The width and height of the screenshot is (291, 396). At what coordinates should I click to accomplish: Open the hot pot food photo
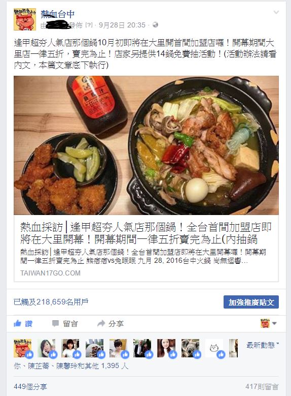coord(146,145)
